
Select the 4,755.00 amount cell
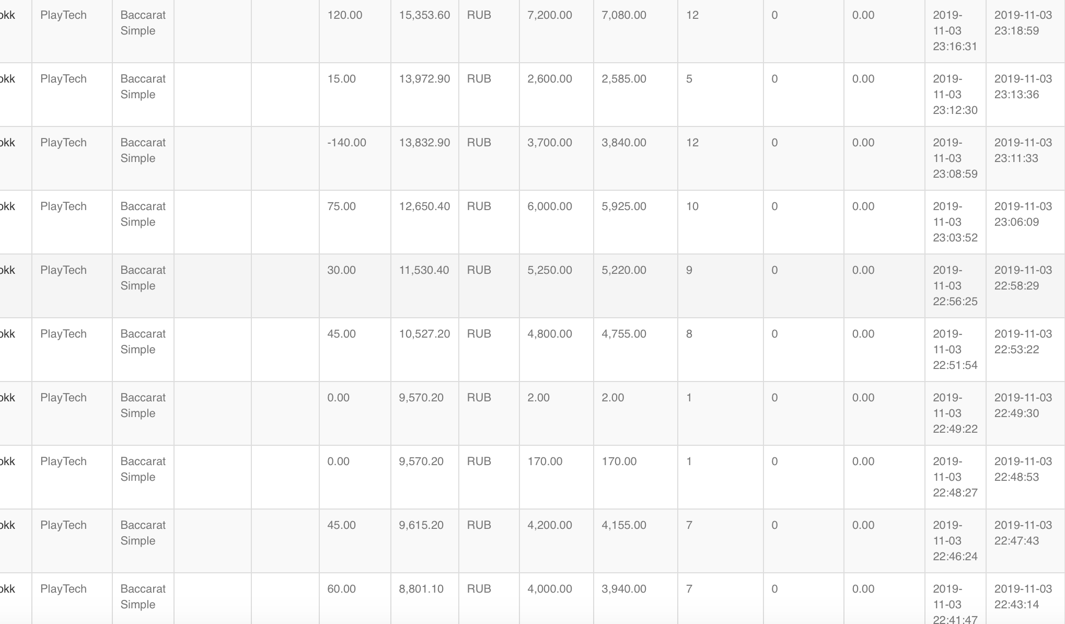tap(623, 334)
